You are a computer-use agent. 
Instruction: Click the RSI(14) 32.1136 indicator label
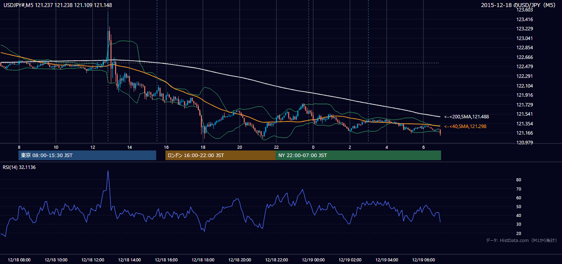[x=18, y=168]
